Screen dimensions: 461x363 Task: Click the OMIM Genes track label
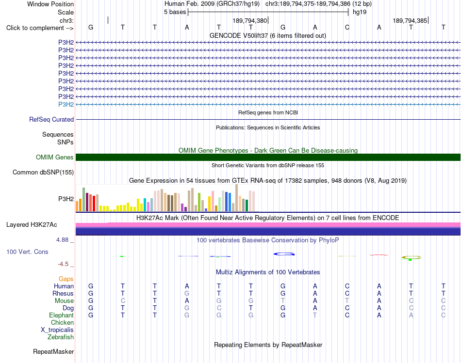(55, 158)
